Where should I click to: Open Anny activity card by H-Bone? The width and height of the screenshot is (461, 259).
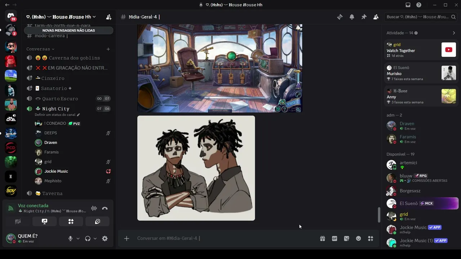click(x=421, y=96)
